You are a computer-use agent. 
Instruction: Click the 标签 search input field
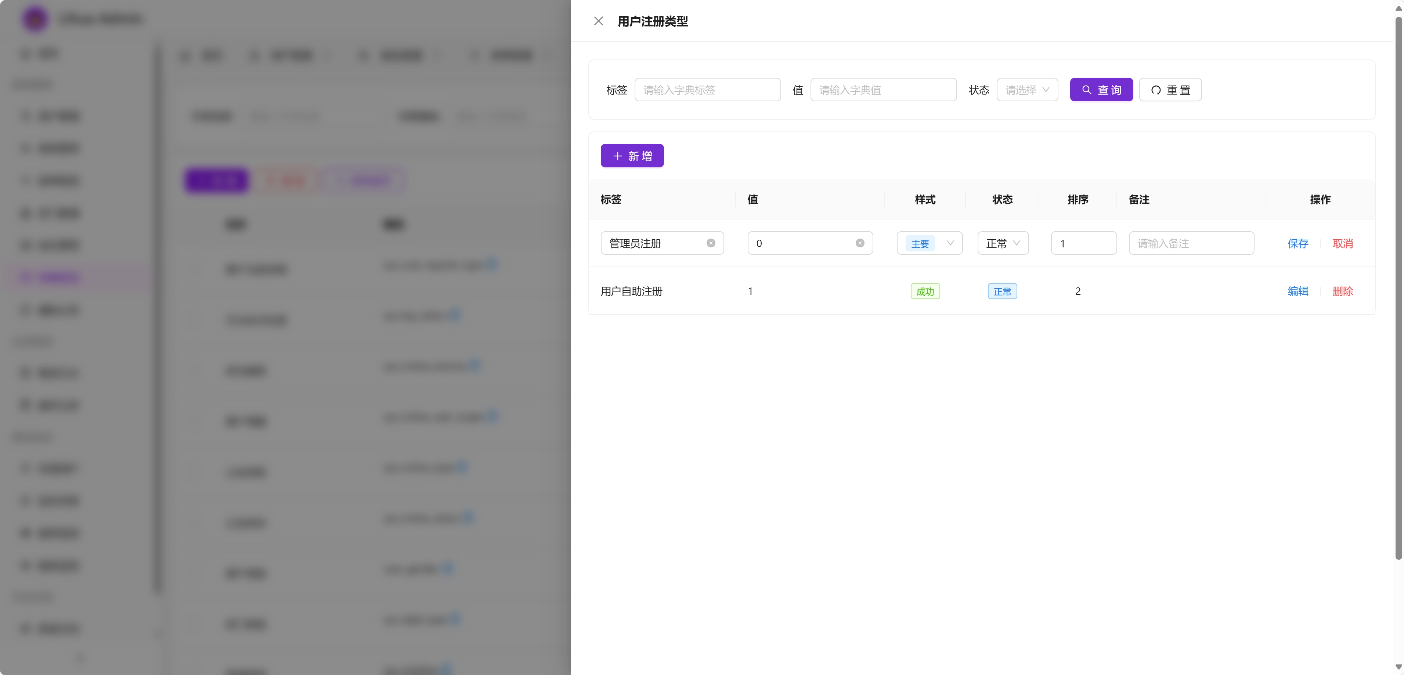click(x=707, y=89)
